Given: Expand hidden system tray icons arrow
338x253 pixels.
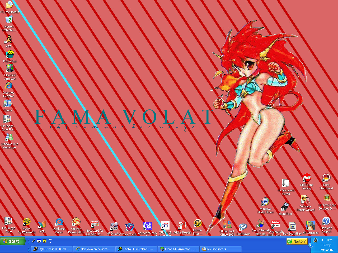Looking at the screenshot, I should pos(311,245).
